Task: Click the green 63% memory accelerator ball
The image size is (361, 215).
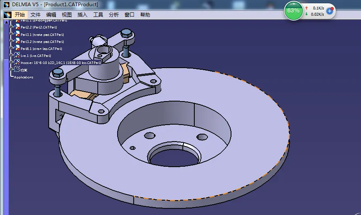Action: [293, 11]
